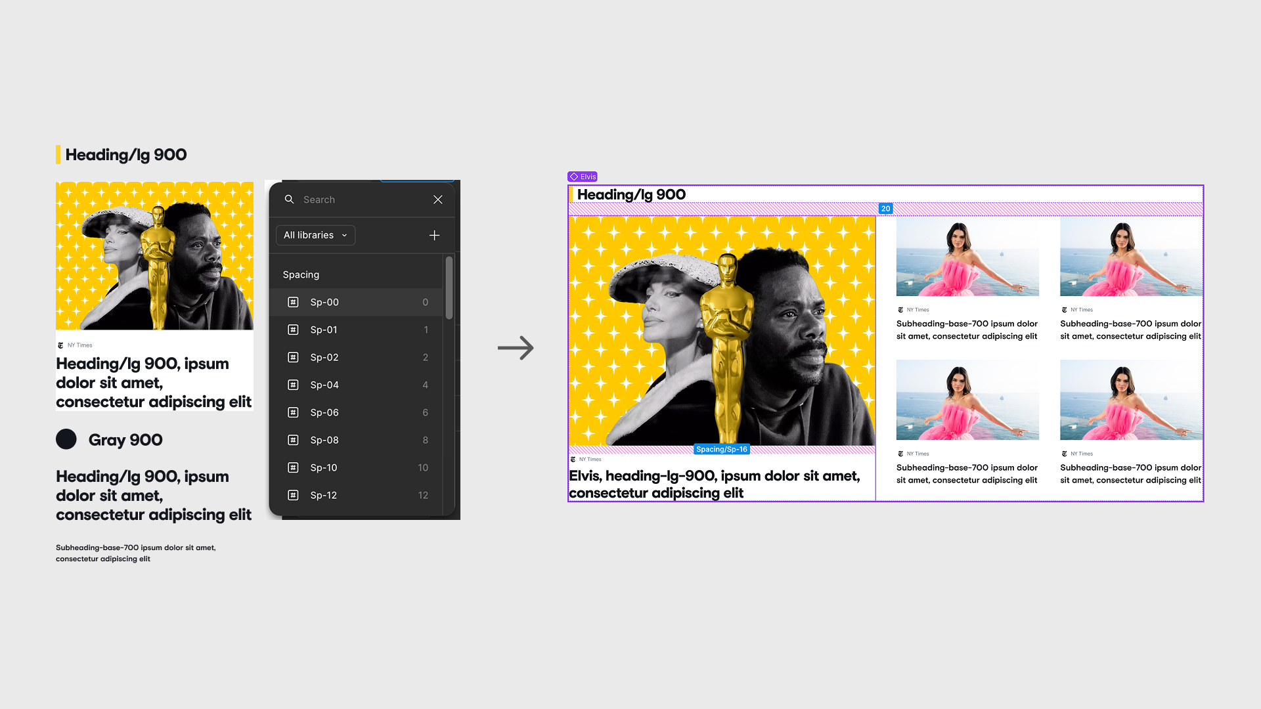Click the 20 spacing value badge

tap(885, 209)
